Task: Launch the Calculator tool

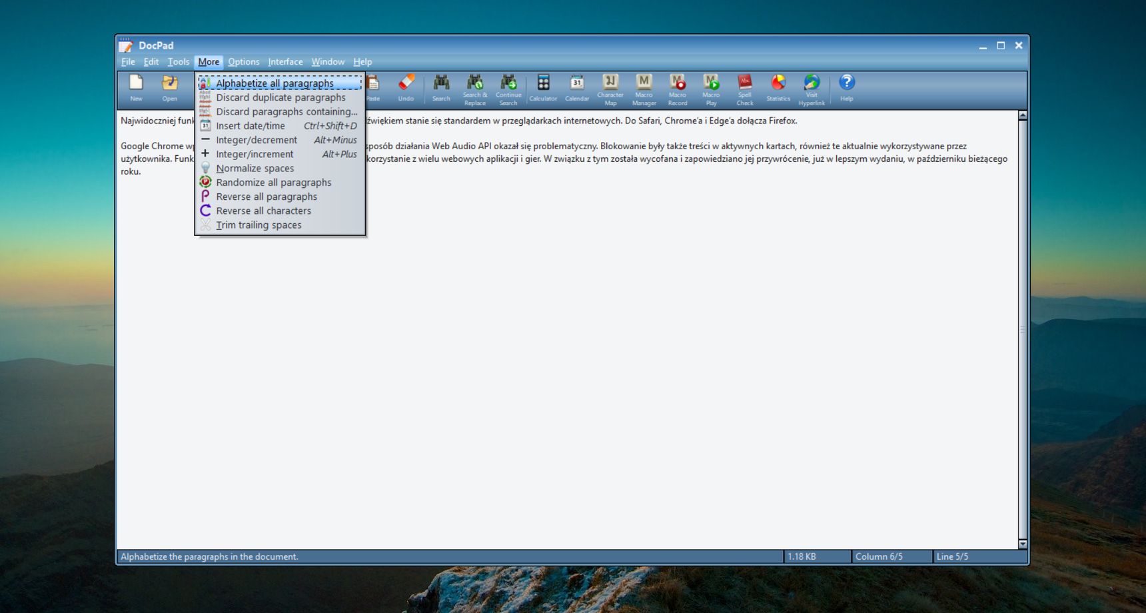Action: (x=543, y=89)
